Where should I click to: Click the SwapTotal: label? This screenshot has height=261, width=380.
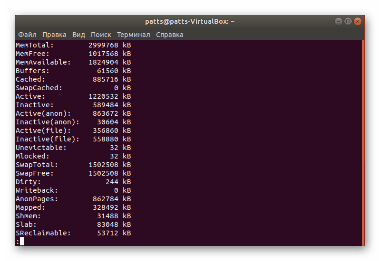click(x=37, y=165)
